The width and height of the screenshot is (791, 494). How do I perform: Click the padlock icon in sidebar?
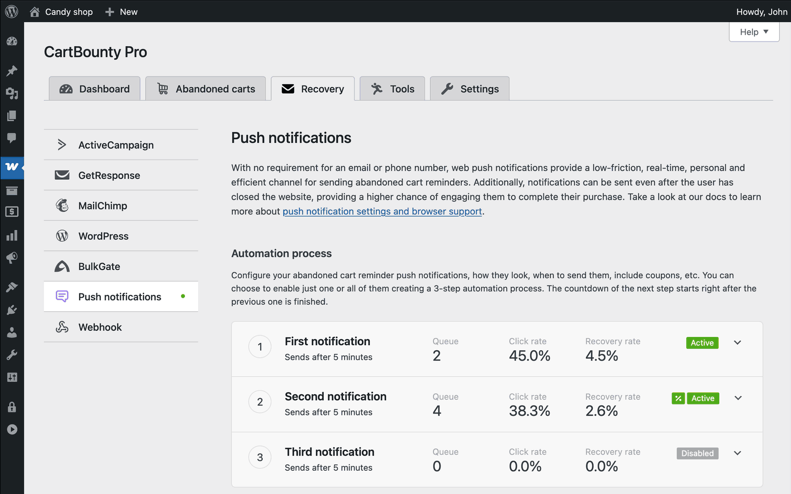coord(12,407)
